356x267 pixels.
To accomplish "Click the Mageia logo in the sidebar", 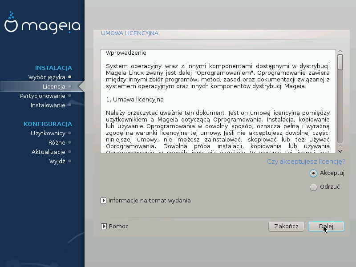I will (x=42, y=23).
